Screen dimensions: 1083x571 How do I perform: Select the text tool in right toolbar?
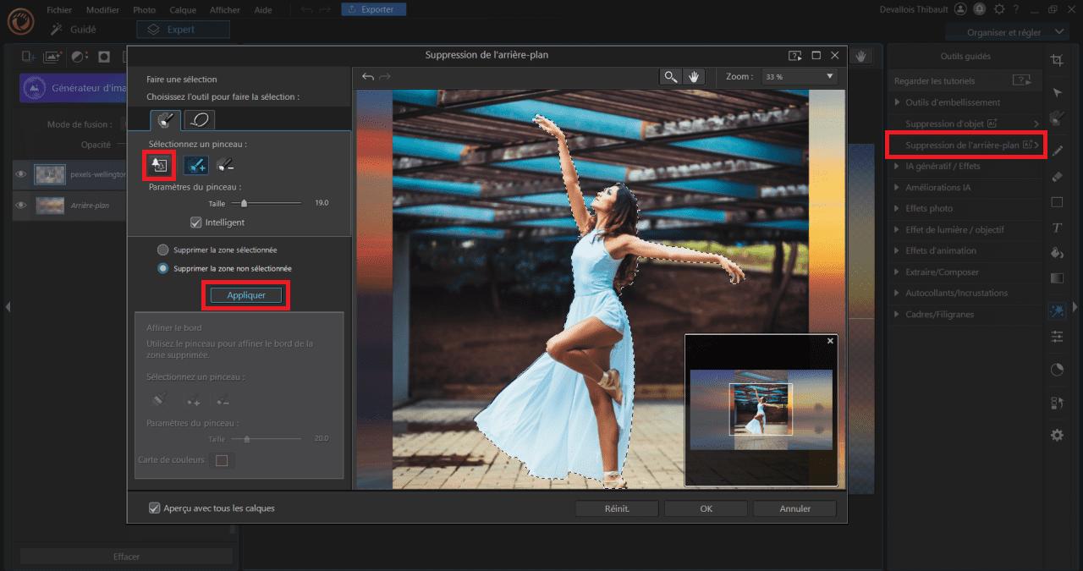click(x=1057, y=228)
